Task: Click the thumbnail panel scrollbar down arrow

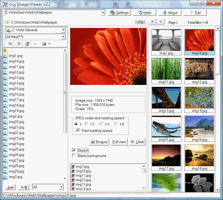Action: [x=217, y=190]
